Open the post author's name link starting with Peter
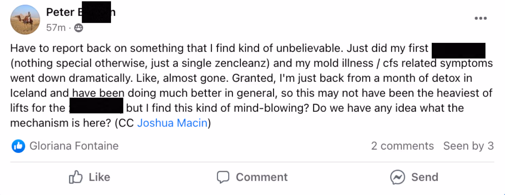 pyautogui.click(x=81, y=12)
